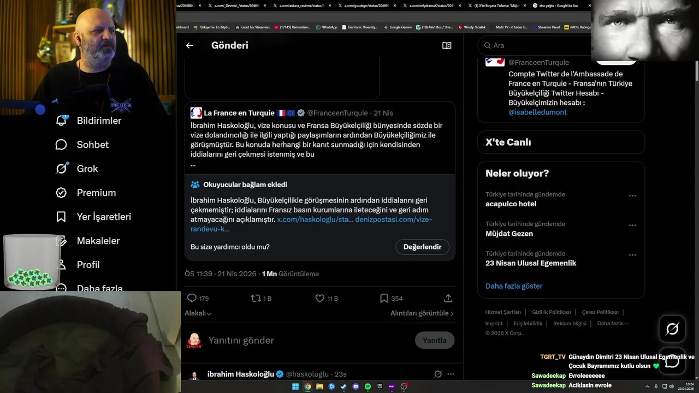The height and width of the screenshot is (393, 699).
Task: Open Yer İşaretleri bookmark icon in sidebar
Action: (61, 217)
